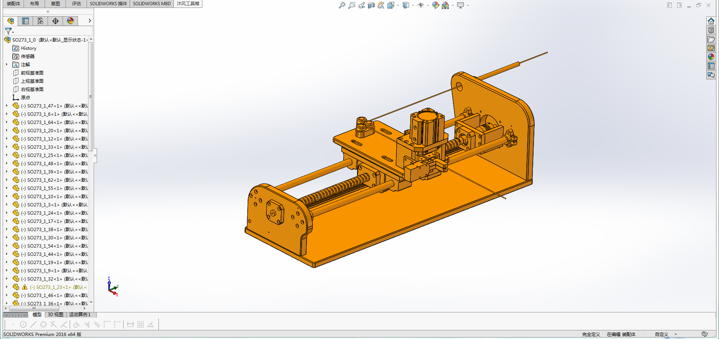The width and height of the screenshot is (719, 339).
Task: Open Dynamic Annotation Views icon
Action: (381, 5)
